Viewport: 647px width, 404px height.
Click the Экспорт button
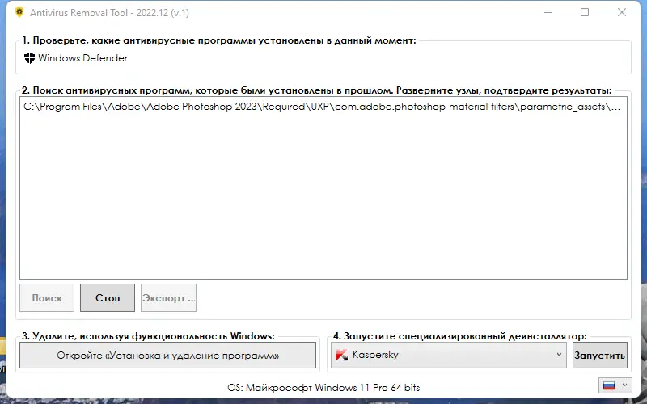[x=168, y=297]
